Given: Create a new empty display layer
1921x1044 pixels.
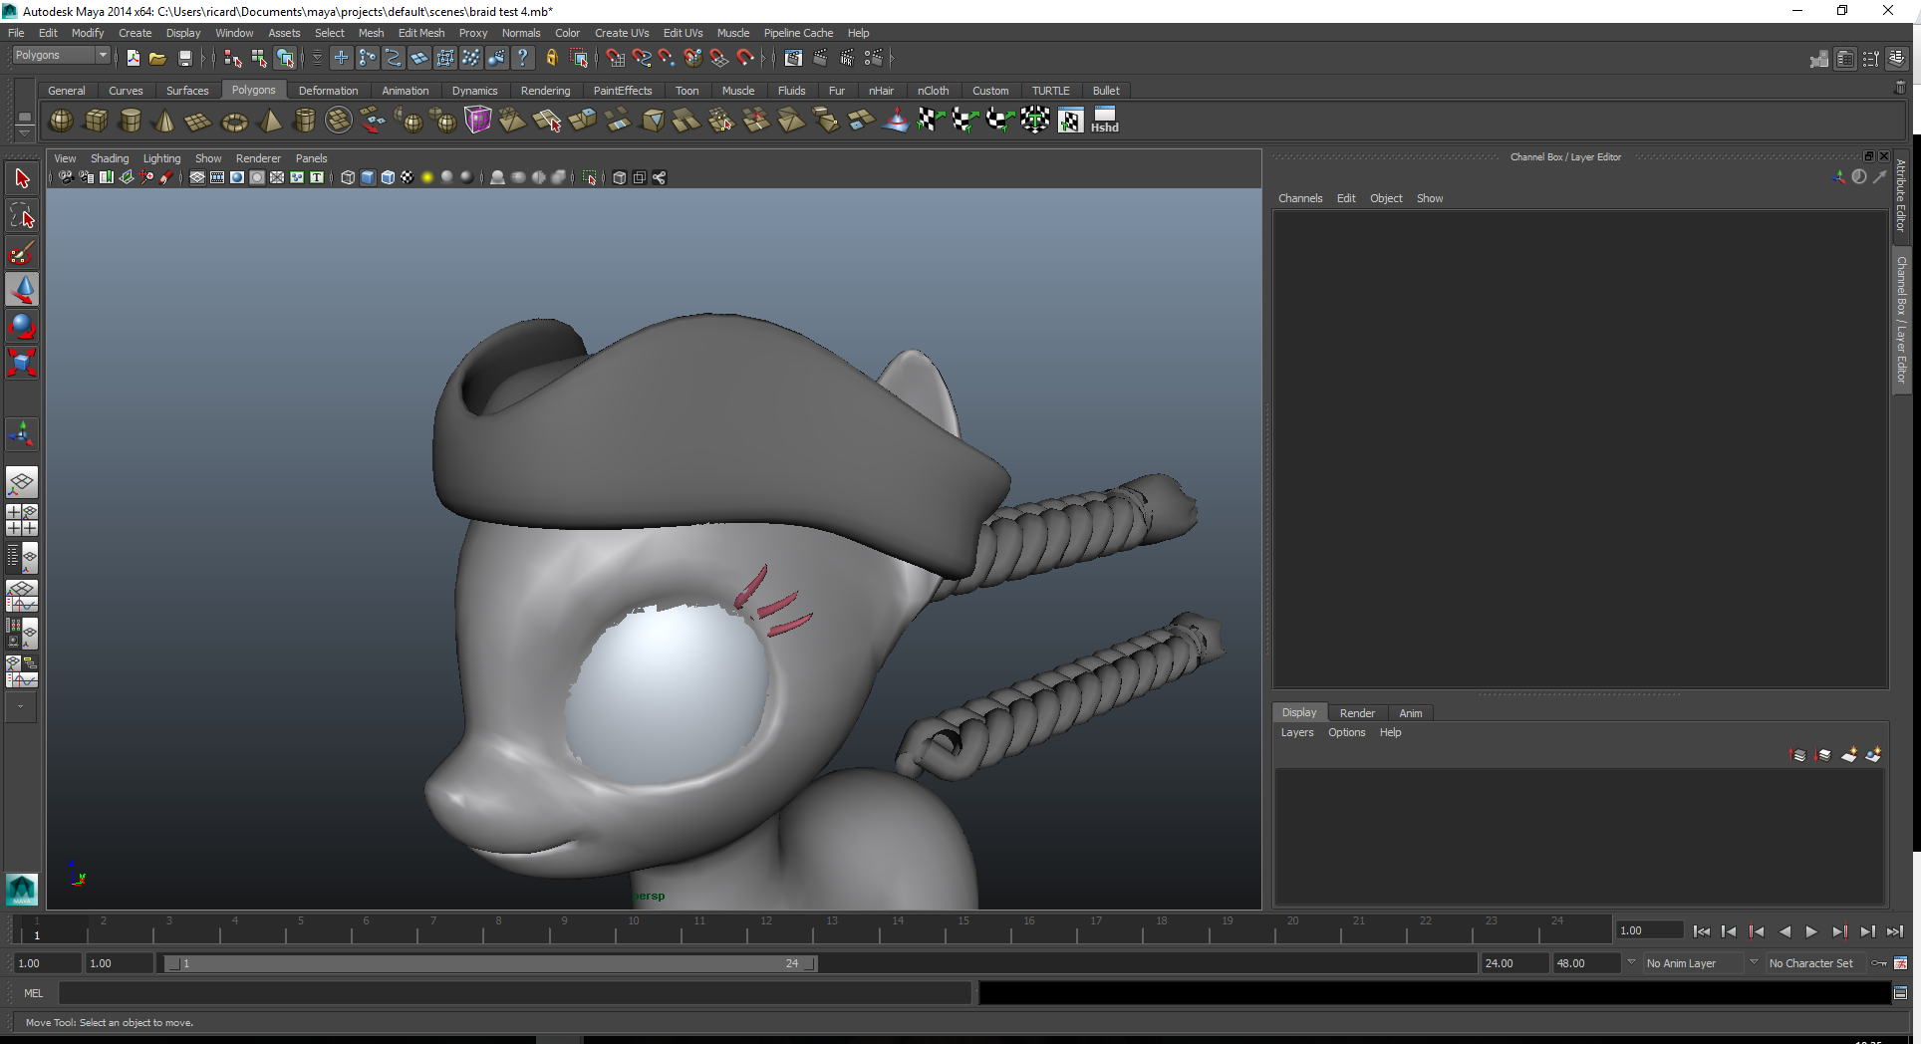Looking at the screenshot, I should (1848, 755).
